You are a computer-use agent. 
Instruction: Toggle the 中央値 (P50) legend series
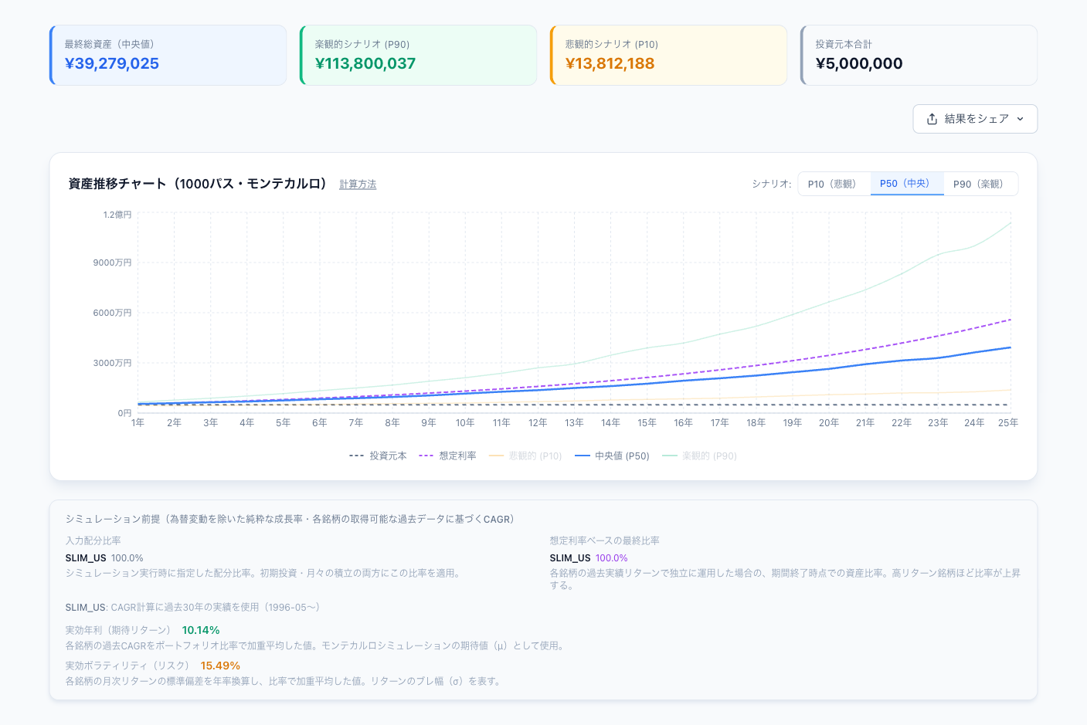coord(612,456)
